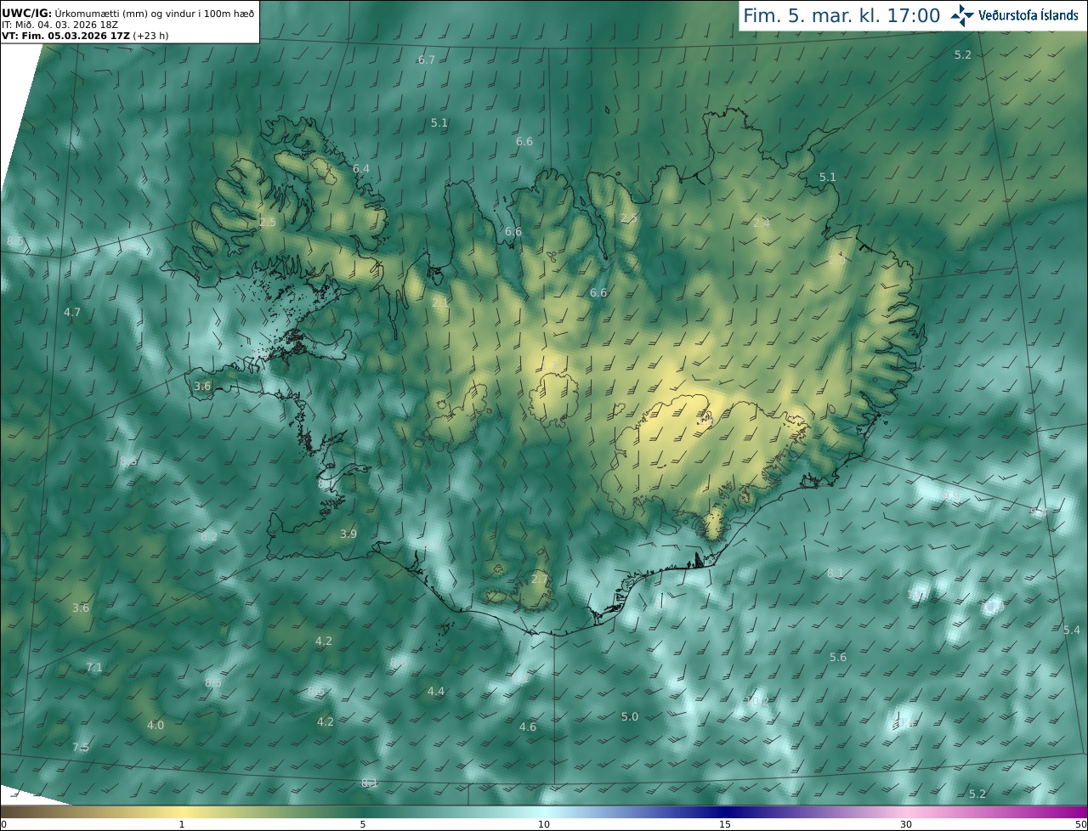Image resolution: width=1088 pixels, height=831 pixels.
Task: Click the 4.0 value label on the map
Action: 156,725
